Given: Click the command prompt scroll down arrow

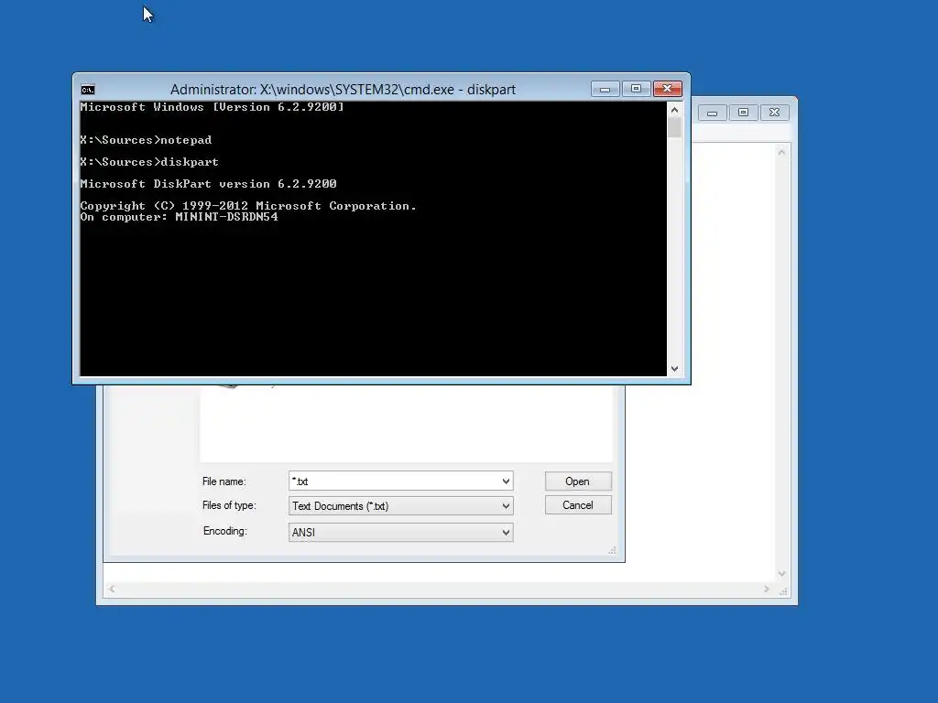Looking at the screenshot, I should (674, 369).
